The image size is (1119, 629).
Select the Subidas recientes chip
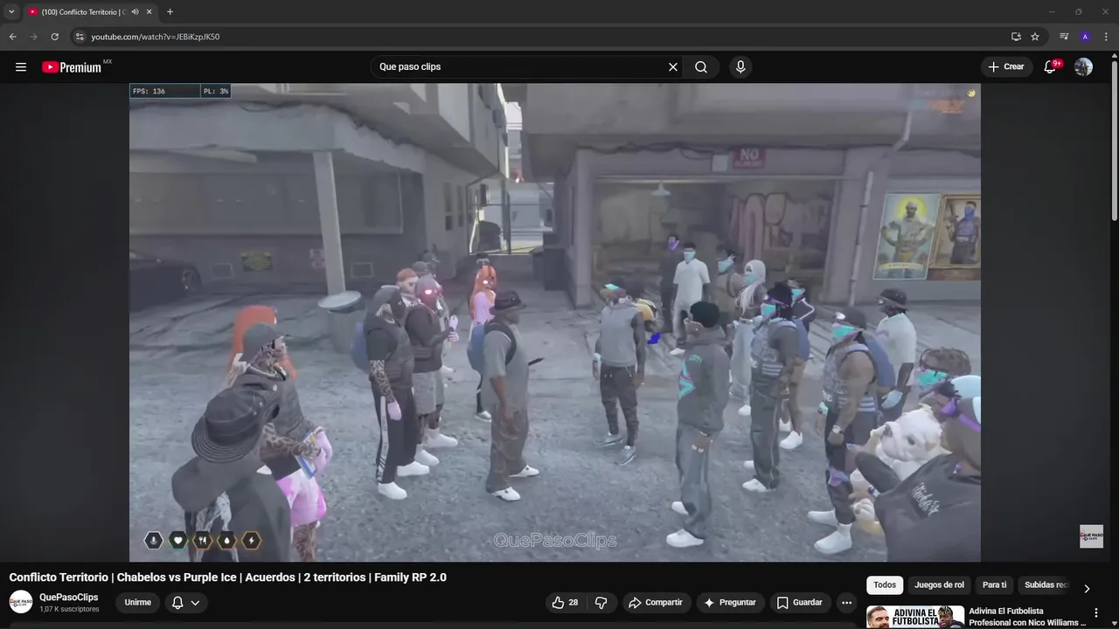[1046, 585]
